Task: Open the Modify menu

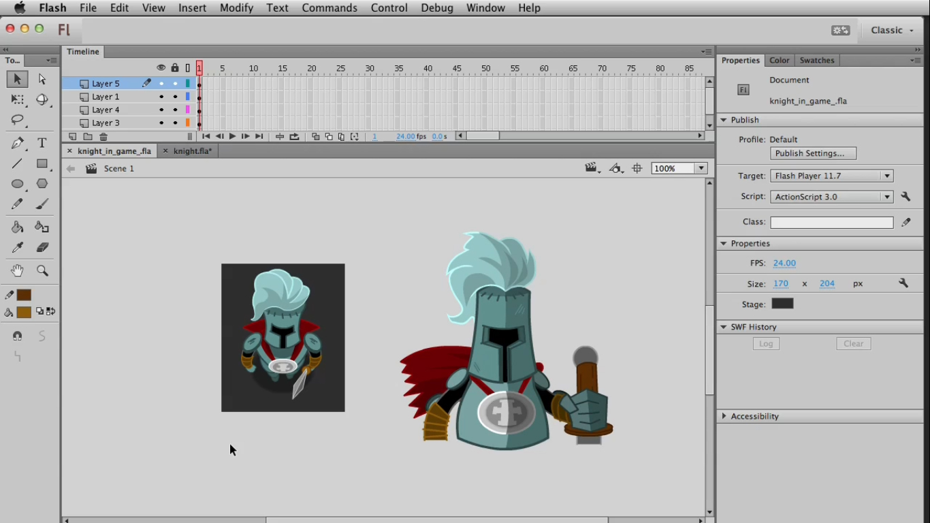Action: pos(236,7)
